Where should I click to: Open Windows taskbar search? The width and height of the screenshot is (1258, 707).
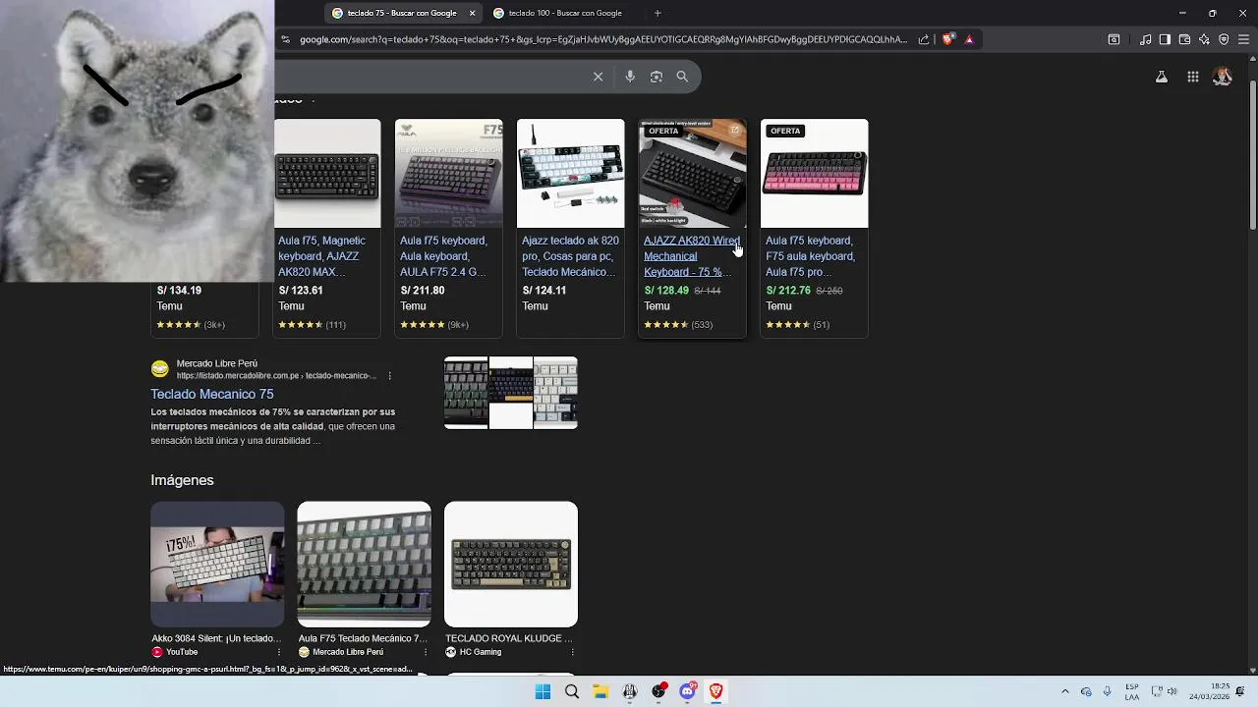(572, 691)
